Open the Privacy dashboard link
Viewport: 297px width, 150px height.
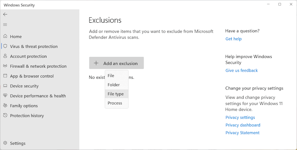coord(243,125)
